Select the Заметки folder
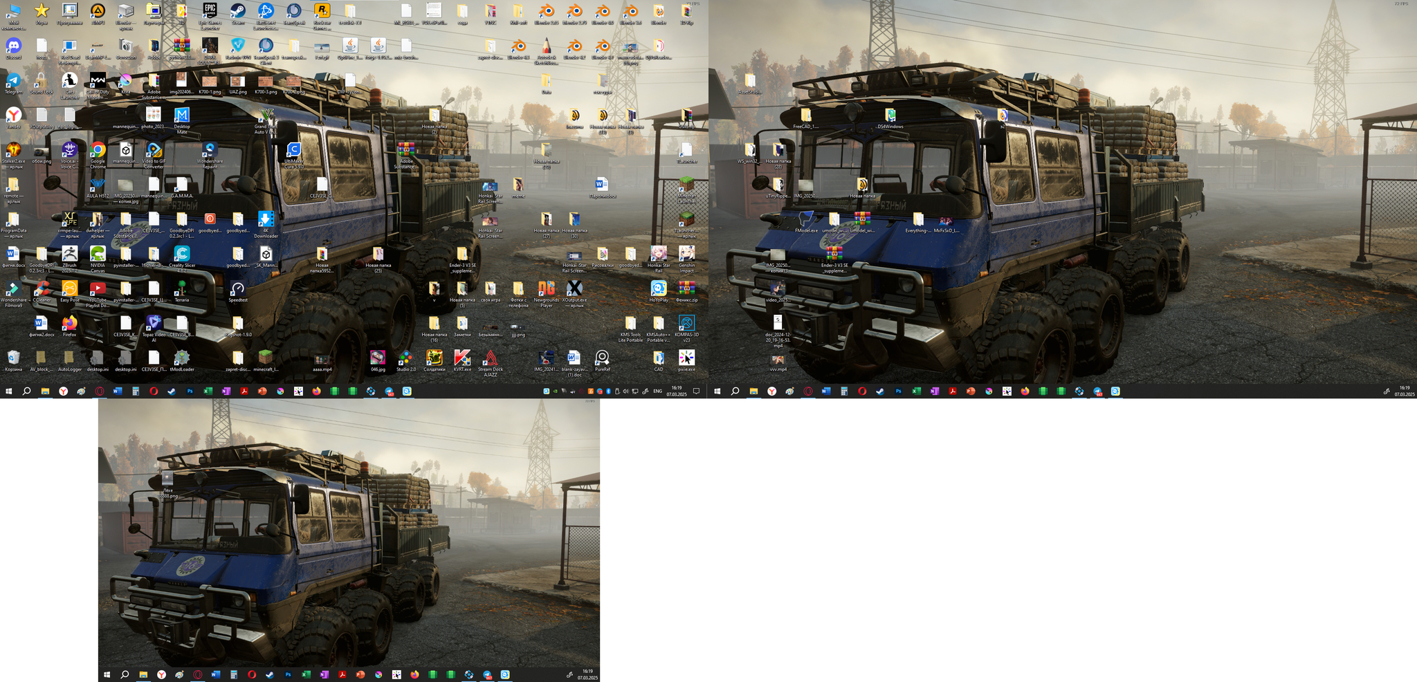Image resolution: width=1417 pixels, height=682 pixels. pos(462,326)
